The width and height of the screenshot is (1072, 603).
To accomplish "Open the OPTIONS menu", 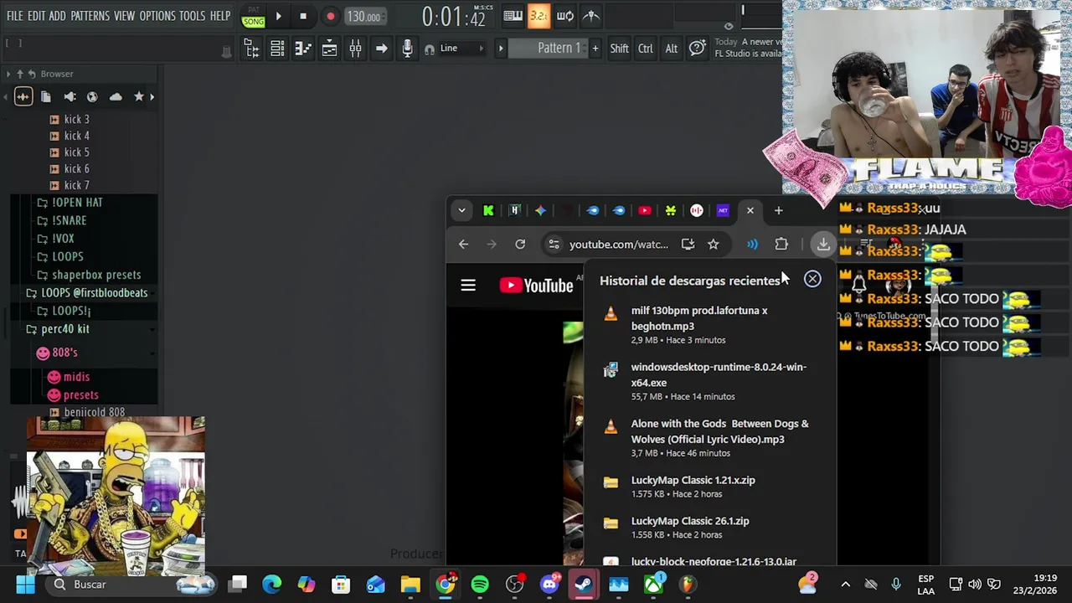I will click(157, 16).
